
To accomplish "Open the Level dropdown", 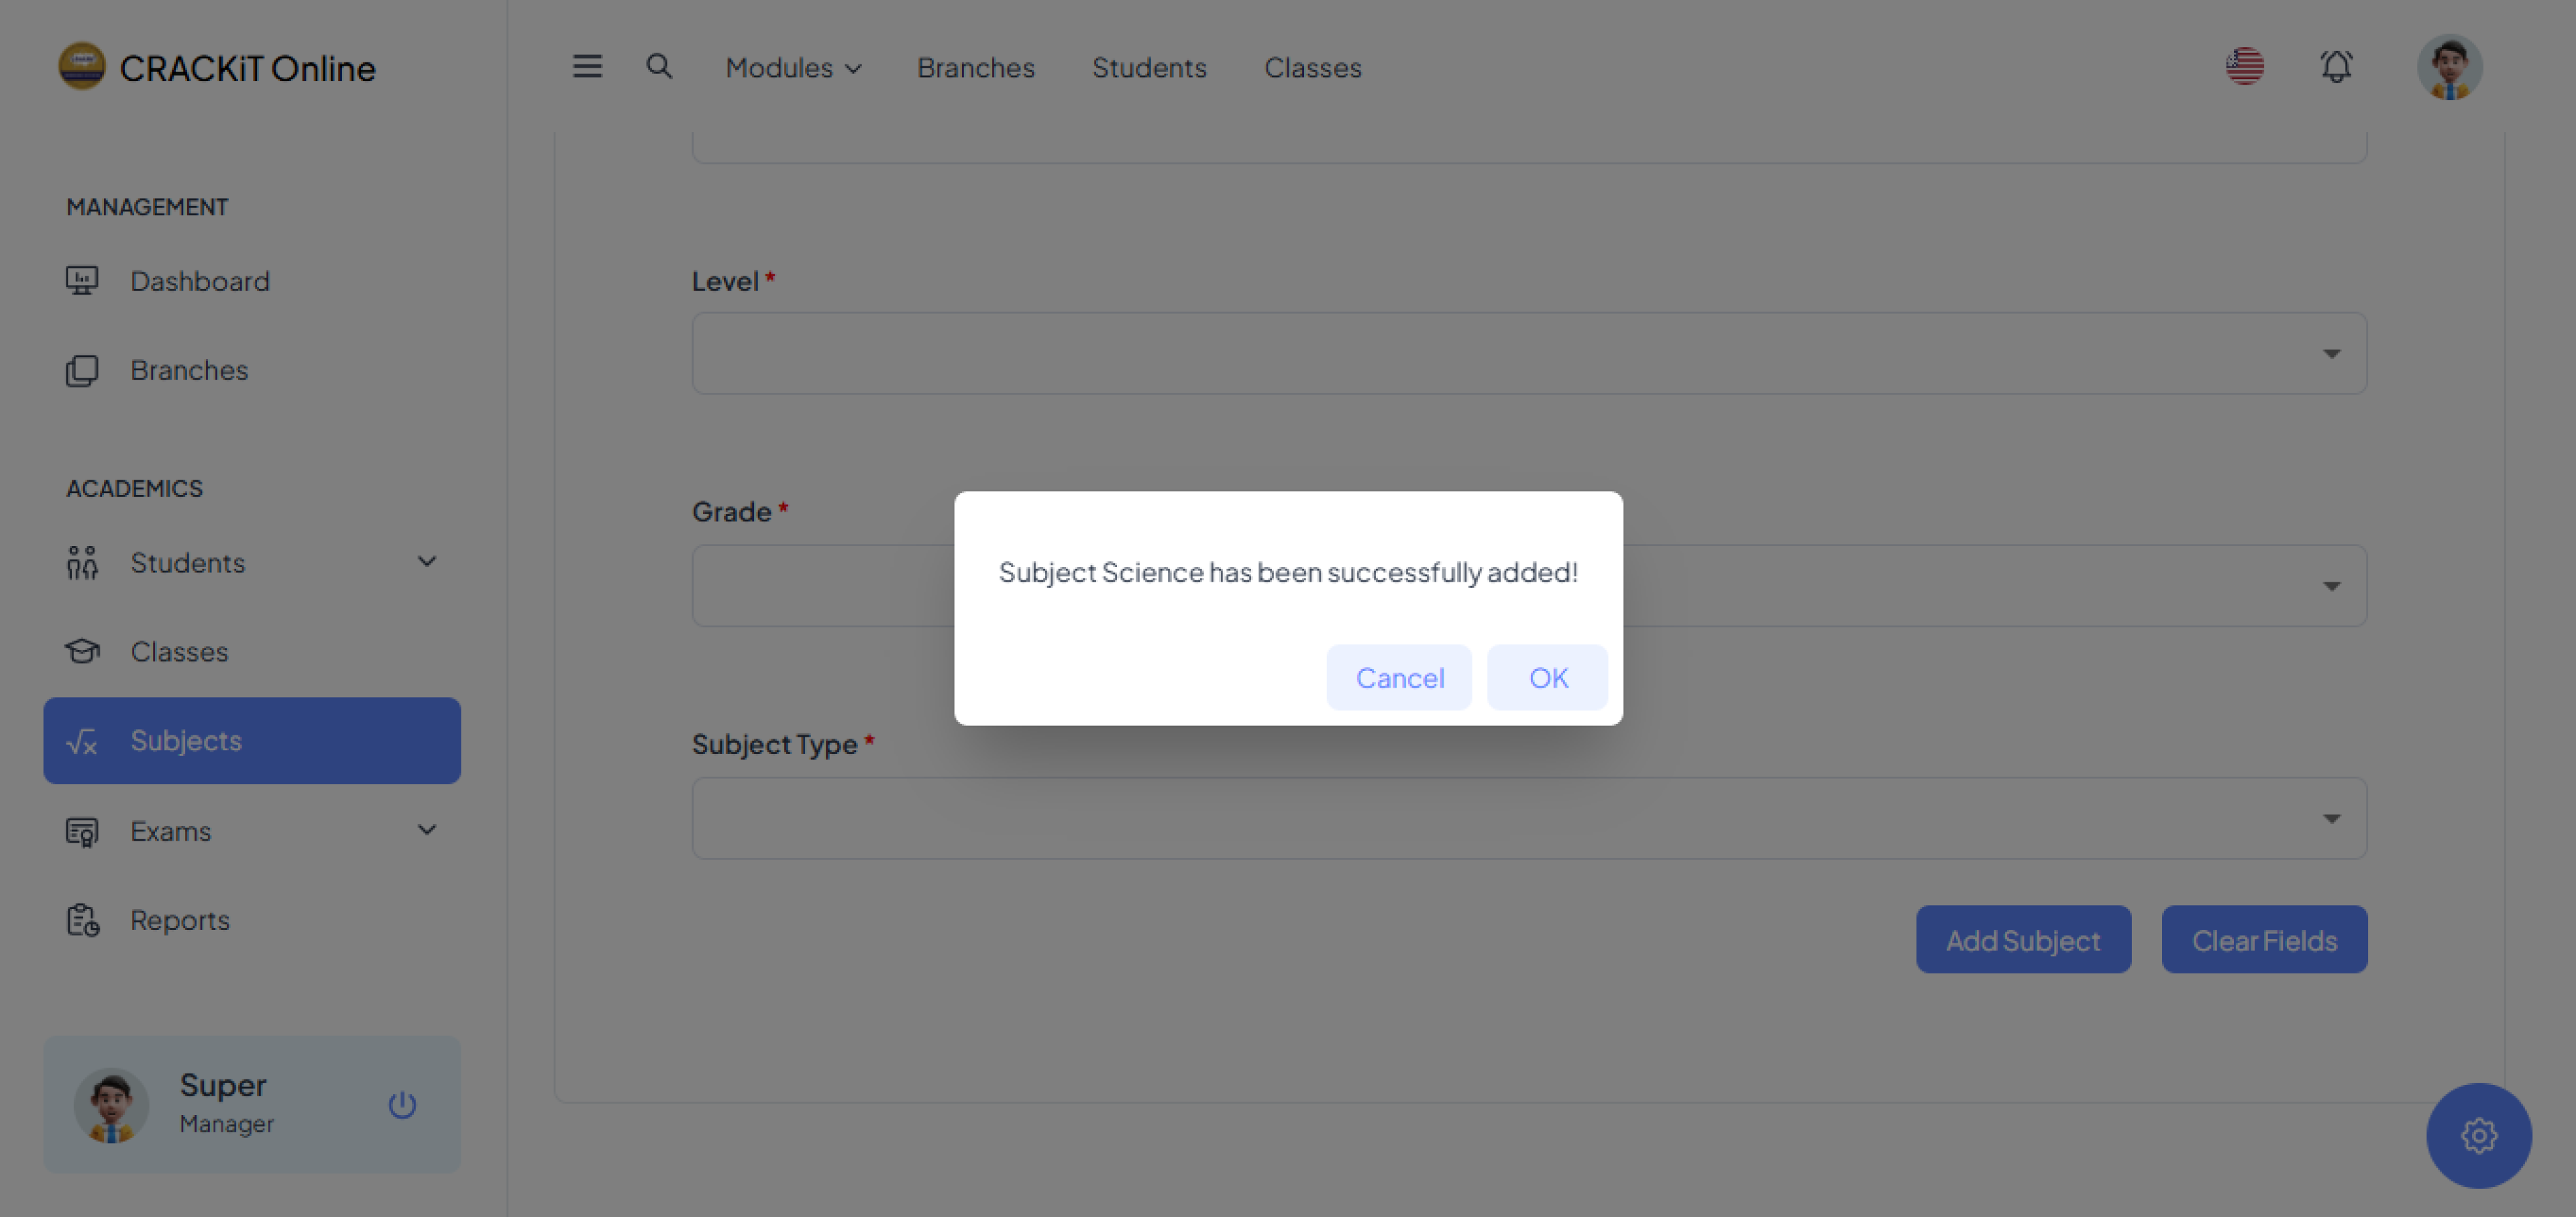I will click(1528, 353).
